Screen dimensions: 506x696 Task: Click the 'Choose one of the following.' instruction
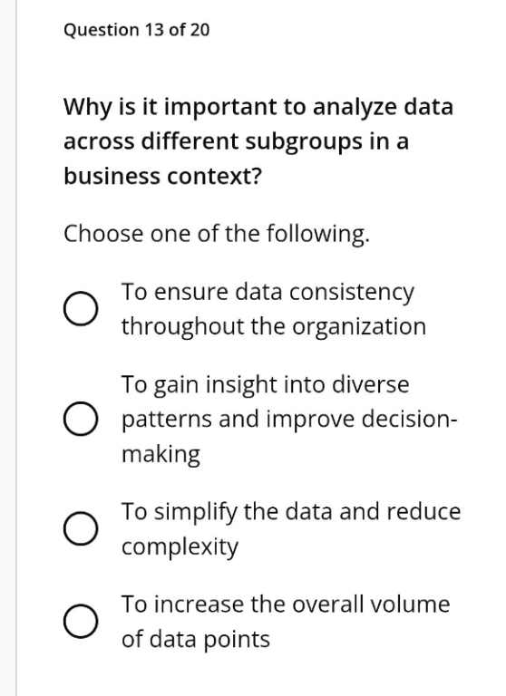tap(217, 235)
